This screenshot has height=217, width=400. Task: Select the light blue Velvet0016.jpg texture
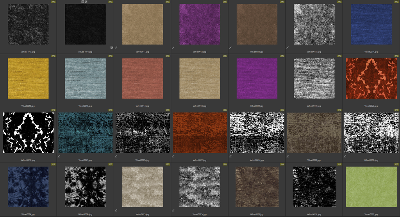pos(85,78)
